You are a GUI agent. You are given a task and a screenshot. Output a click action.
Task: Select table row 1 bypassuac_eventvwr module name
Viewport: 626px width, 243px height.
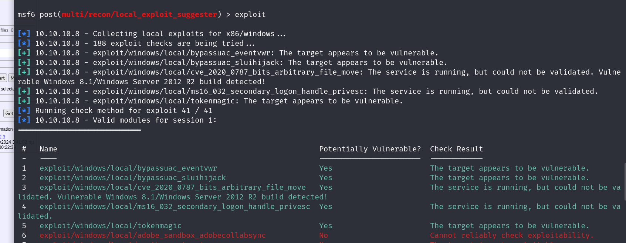pos(128,168)
